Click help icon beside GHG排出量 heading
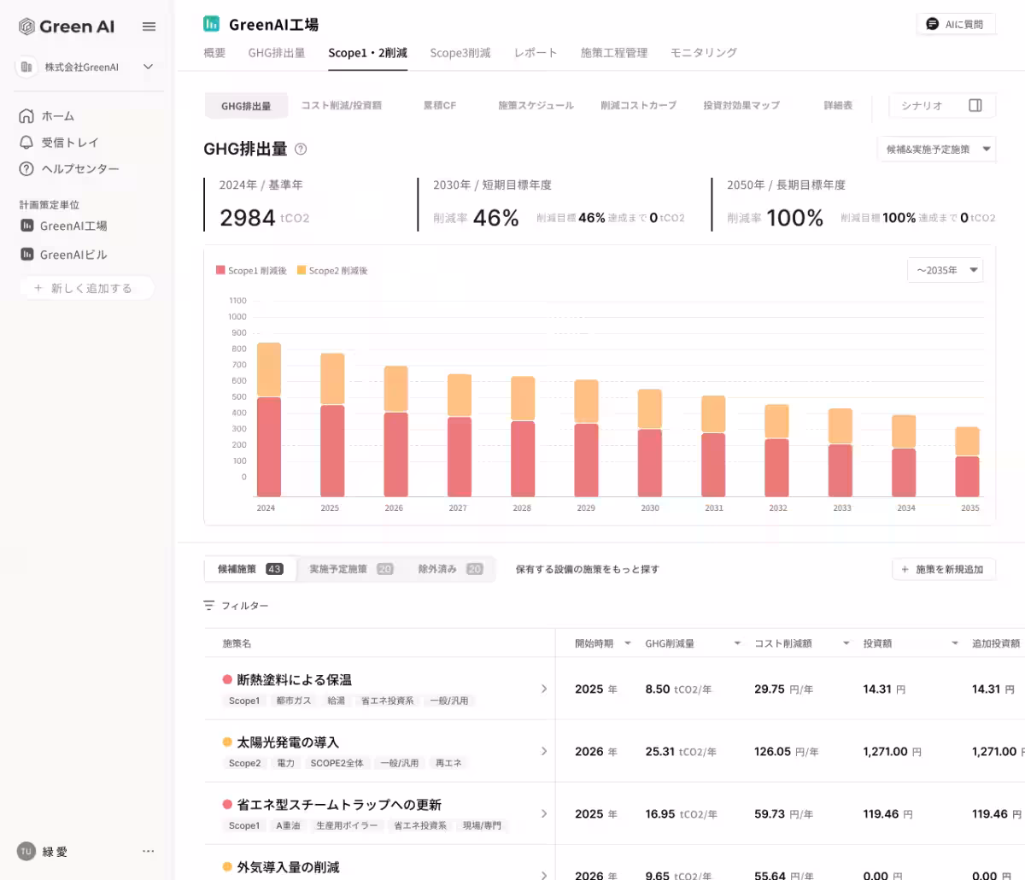 pyautogui.click(x=301, y=149)
